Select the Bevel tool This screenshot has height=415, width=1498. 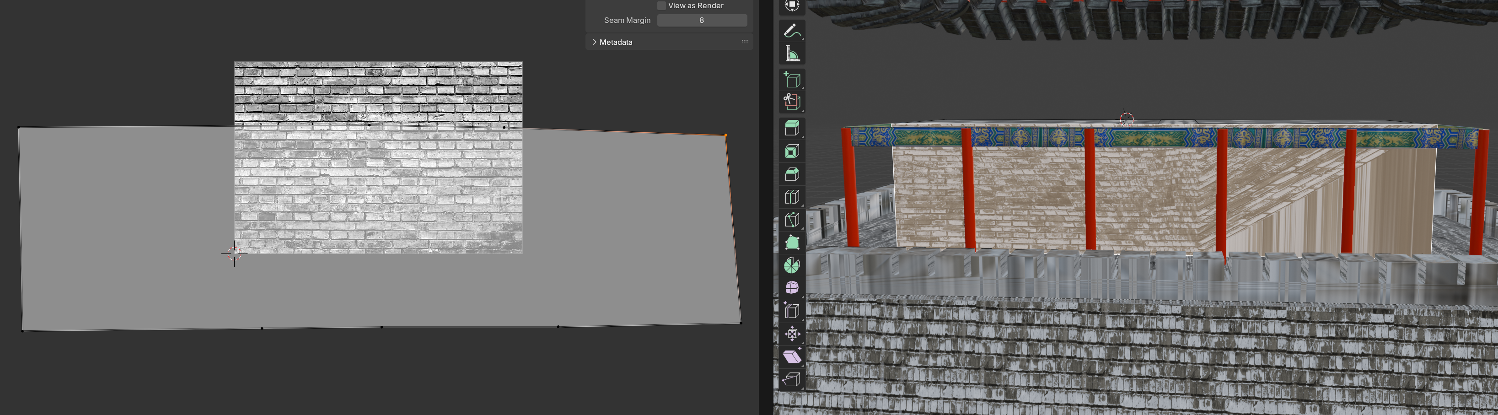point(792,173)
